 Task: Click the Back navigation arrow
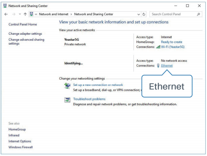pos(6,14)
